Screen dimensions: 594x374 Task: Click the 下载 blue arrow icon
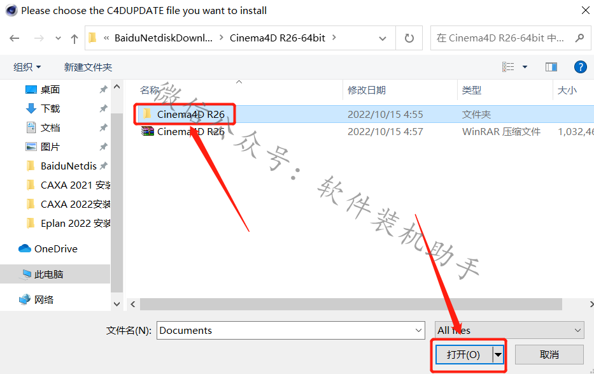(31, 109)
